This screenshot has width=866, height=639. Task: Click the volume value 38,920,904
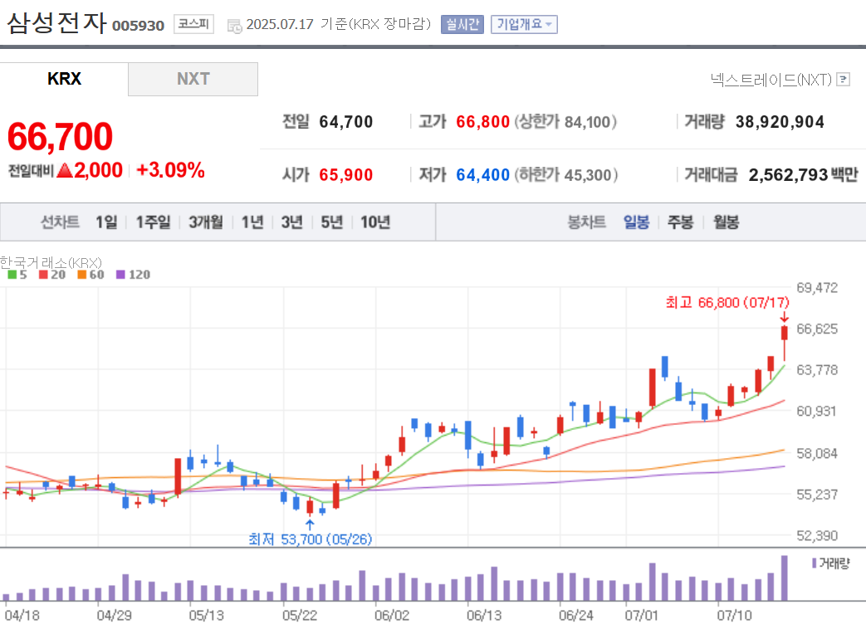780,122
